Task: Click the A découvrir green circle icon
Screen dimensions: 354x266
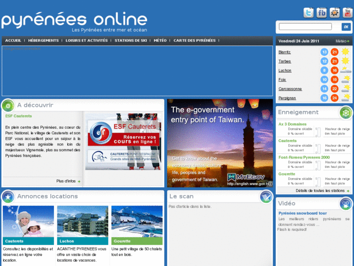Action: click(8, 105)
